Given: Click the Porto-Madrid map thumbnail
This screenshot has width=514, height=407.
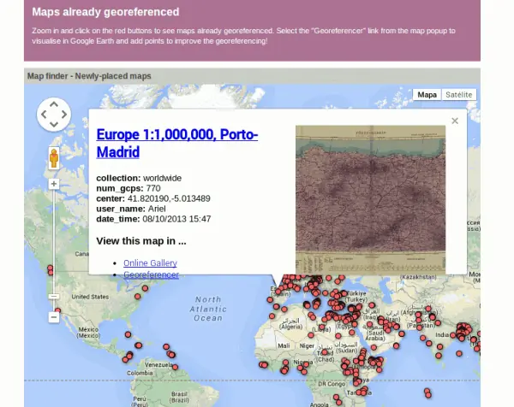Looking at the screenshot, I should 370,199.
